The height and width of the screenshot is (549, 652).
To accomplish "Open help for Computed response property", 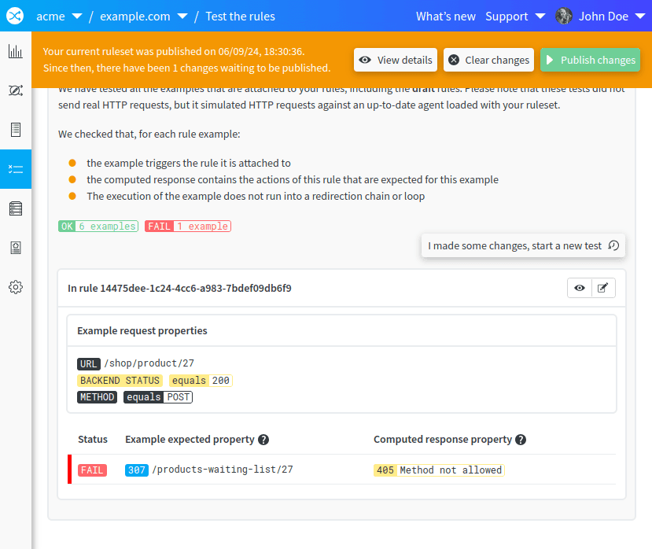I will point(521,440).
